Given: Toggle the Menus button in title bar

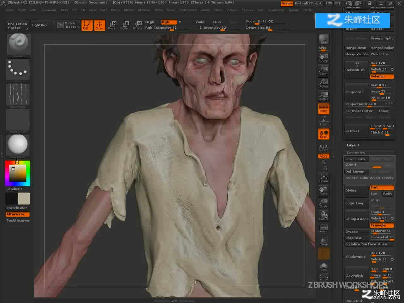Looking at the screenshot, I should (287, 3).
